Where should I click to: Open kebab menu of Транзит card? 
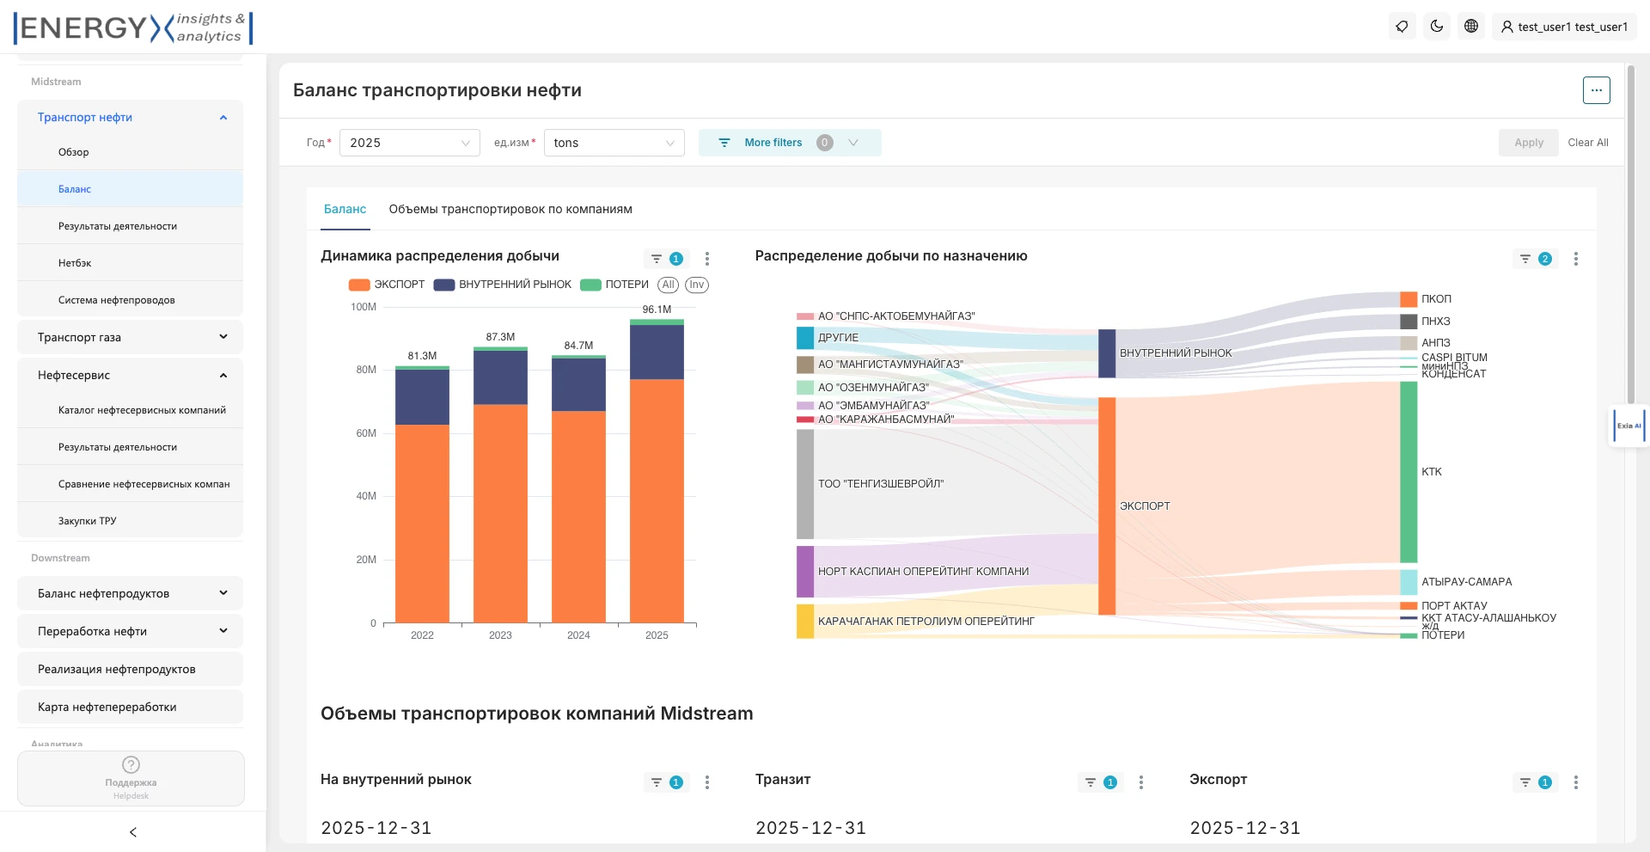(1141, 782)
